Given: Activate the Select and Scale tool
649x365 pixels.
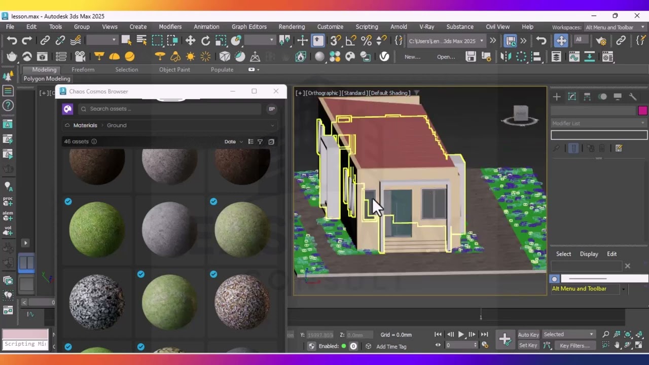Looking at the screenshot, I should (x=221, y=41).
